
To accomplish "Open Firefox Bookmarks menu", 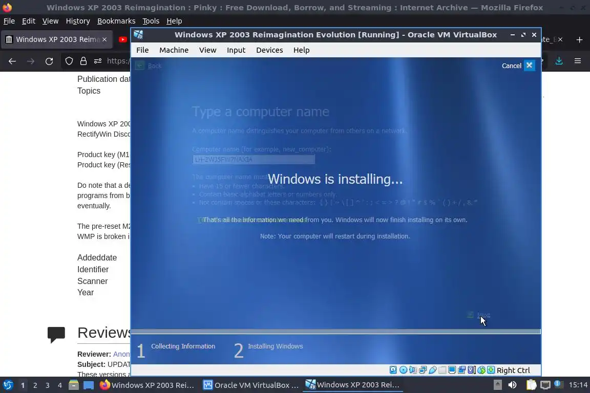I will tap(116, 21).
